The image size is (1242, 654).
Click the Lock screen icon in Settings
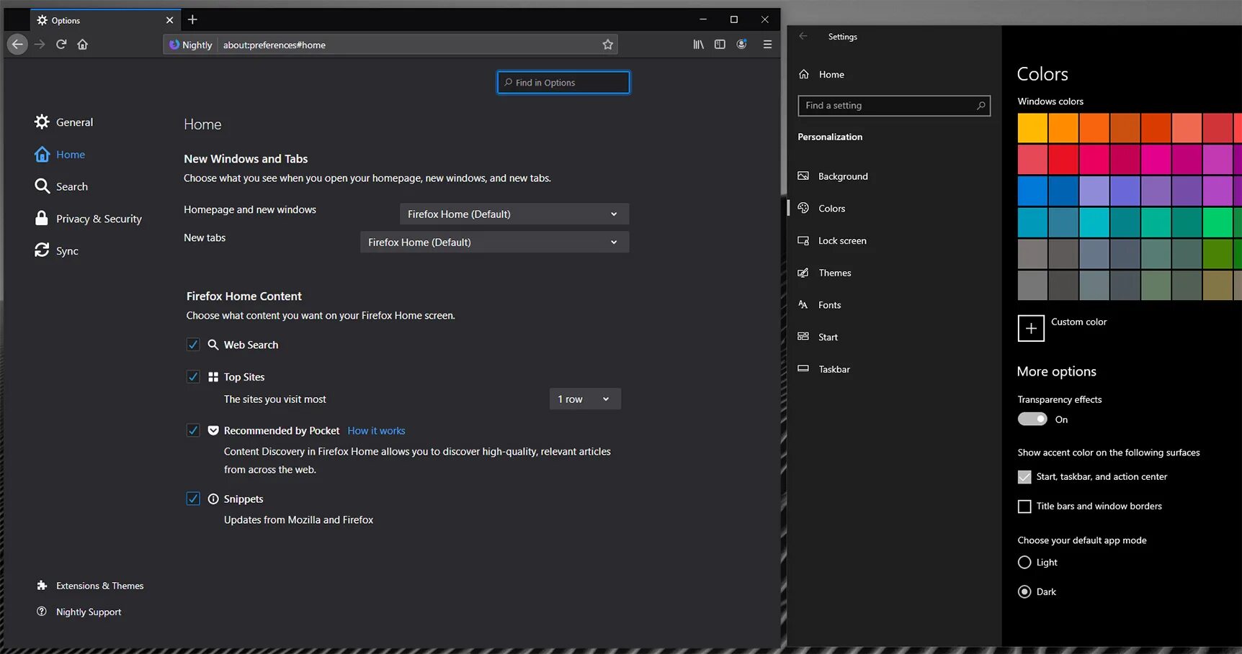[x=803, y=240]
